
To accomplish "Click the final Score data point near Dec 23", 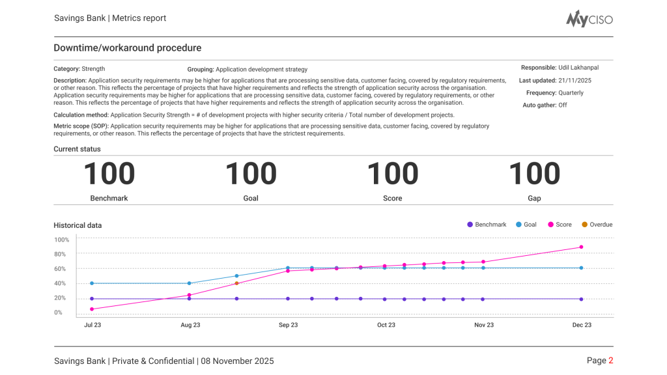I will (581, 247).
